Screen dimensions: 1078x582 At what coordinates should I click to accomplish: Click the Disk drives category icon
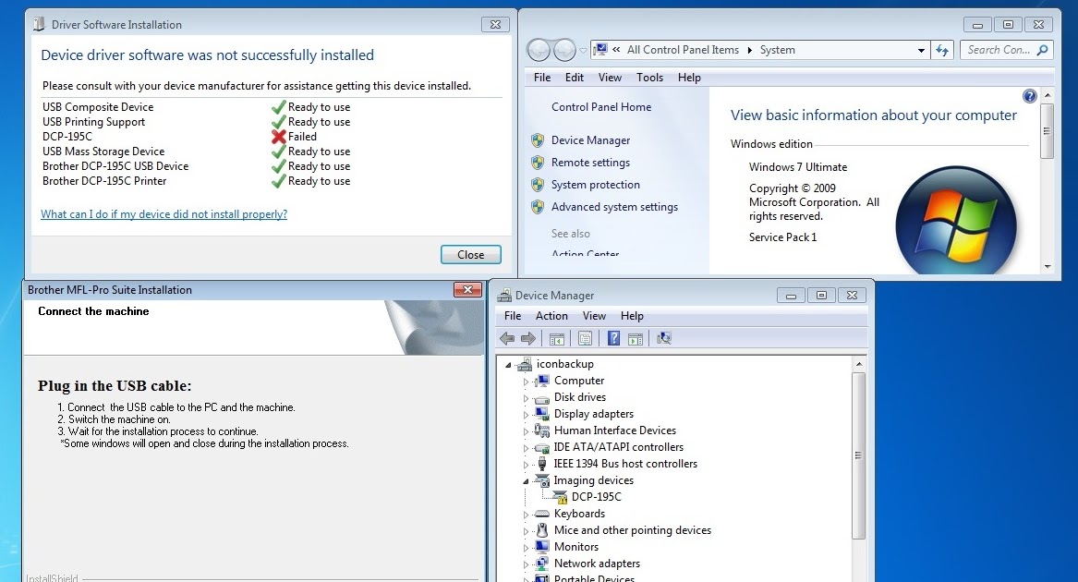(541, 397)
